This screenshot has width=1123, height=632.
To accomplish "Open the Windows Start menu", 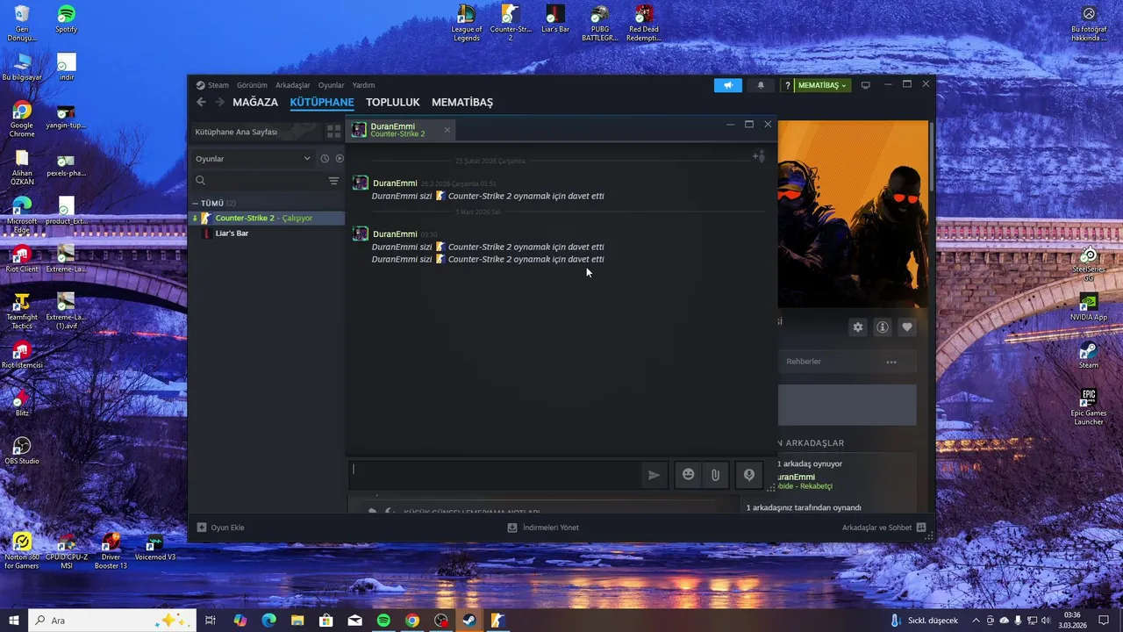I will [x=14, y=621].
